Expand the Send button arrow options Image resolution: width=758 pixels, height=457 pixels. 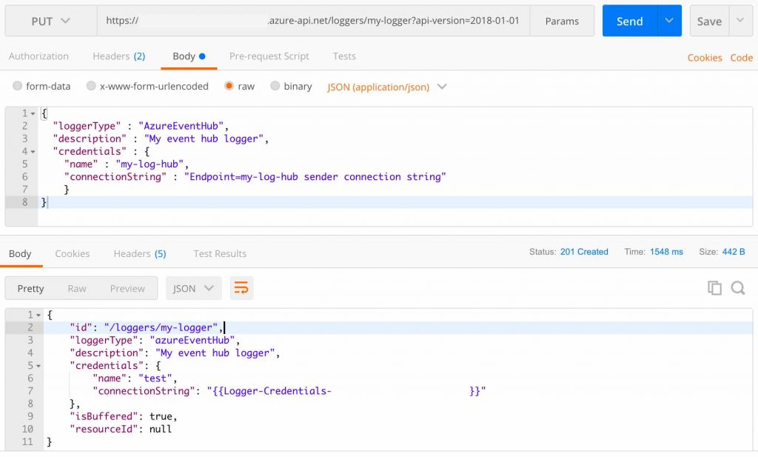(x=669, y=21)
